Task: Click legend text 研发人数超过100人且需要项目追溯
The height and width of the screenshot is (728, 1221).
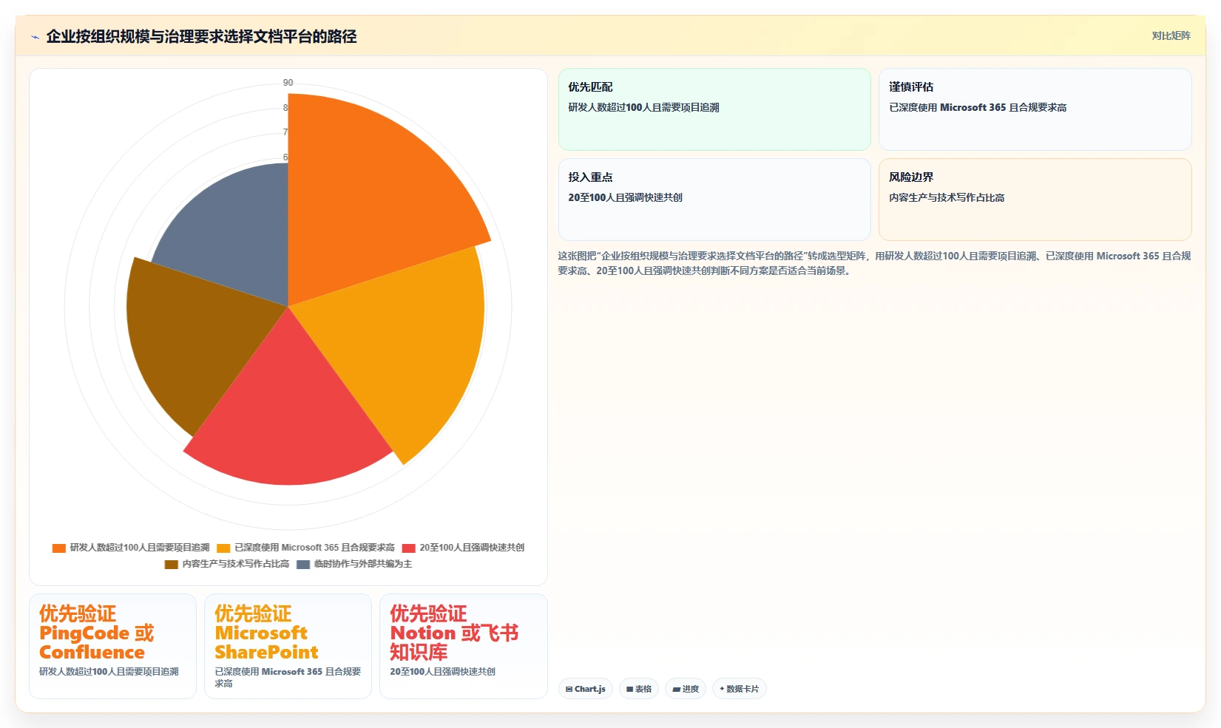Action: click(140, 548)
